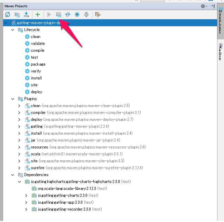
Task: Select the deploy lifecycle gear icon
Action: (27, 92)
